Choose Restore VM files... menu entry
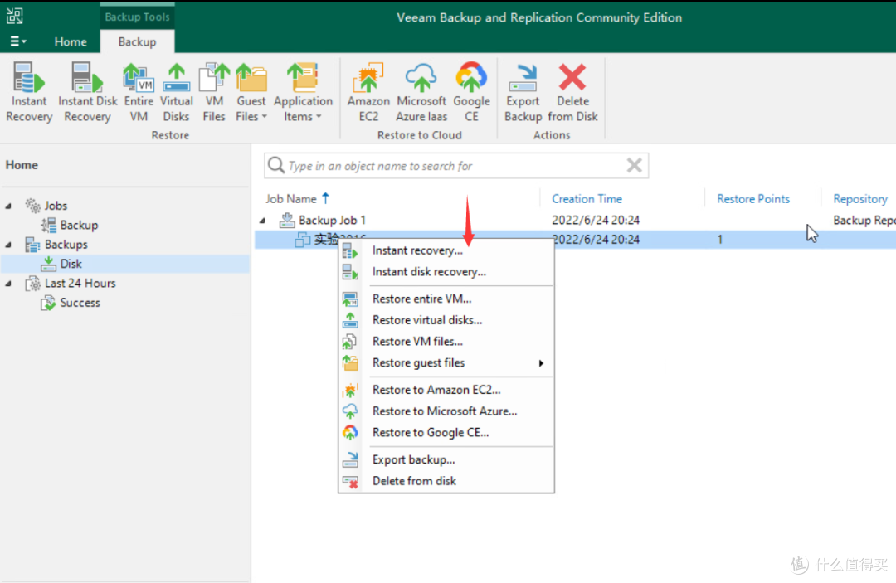Screen dimensions: 896x583 [446, 342]
